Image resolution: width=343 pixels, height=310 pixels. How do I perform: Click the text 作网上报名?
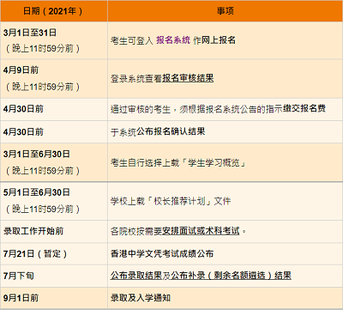pos(214,40)
